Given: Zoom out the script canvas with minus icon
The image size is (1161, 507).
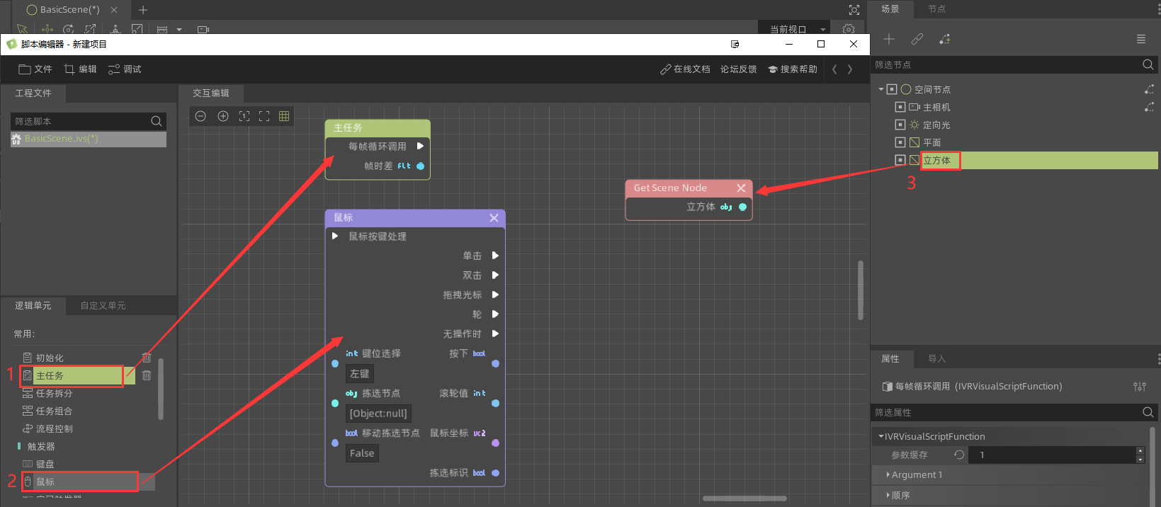Looking at the screenshot, I should click(200, 116).
